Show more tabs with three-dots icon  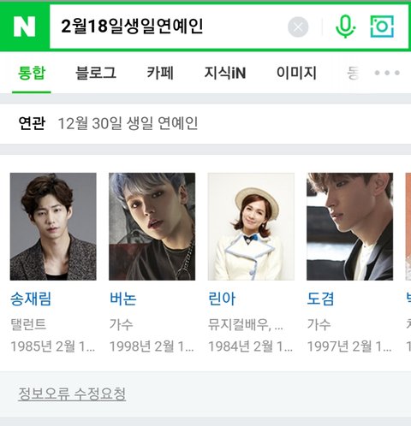[x=387, y=73]
